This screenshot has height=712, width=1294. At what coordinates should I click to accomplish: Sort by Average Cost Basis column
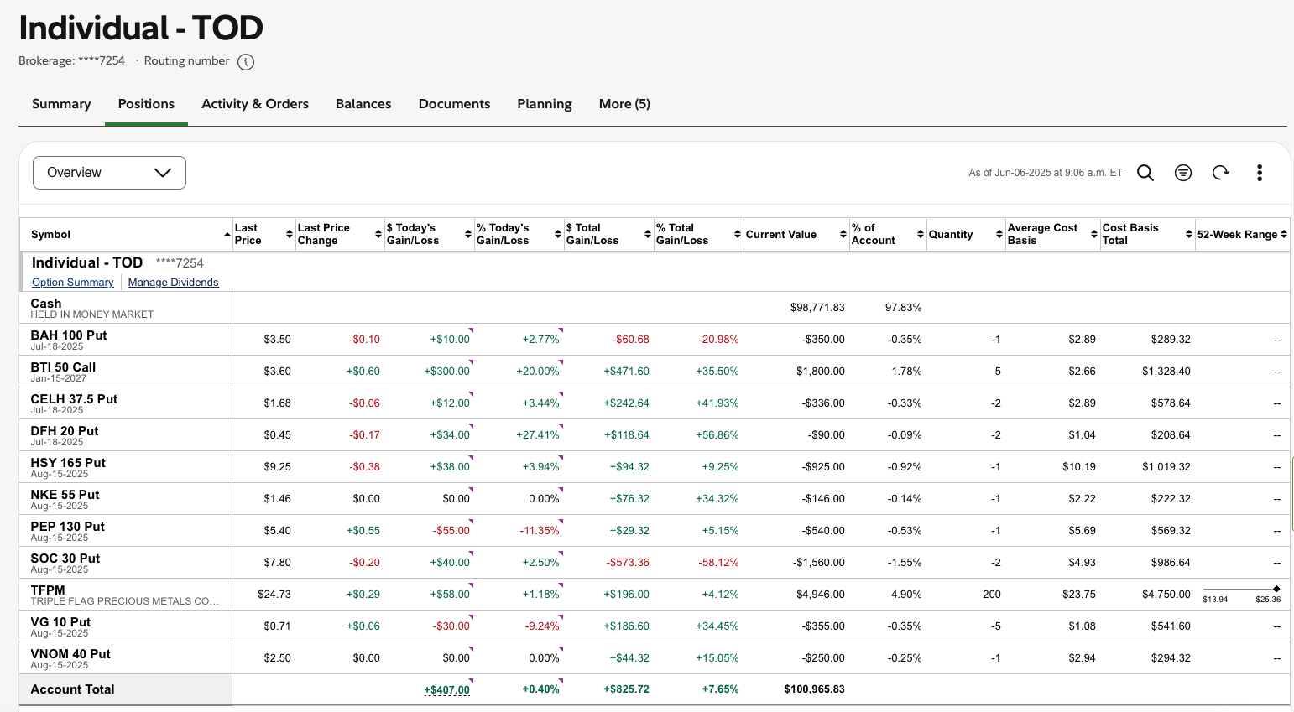[1094, 235]
